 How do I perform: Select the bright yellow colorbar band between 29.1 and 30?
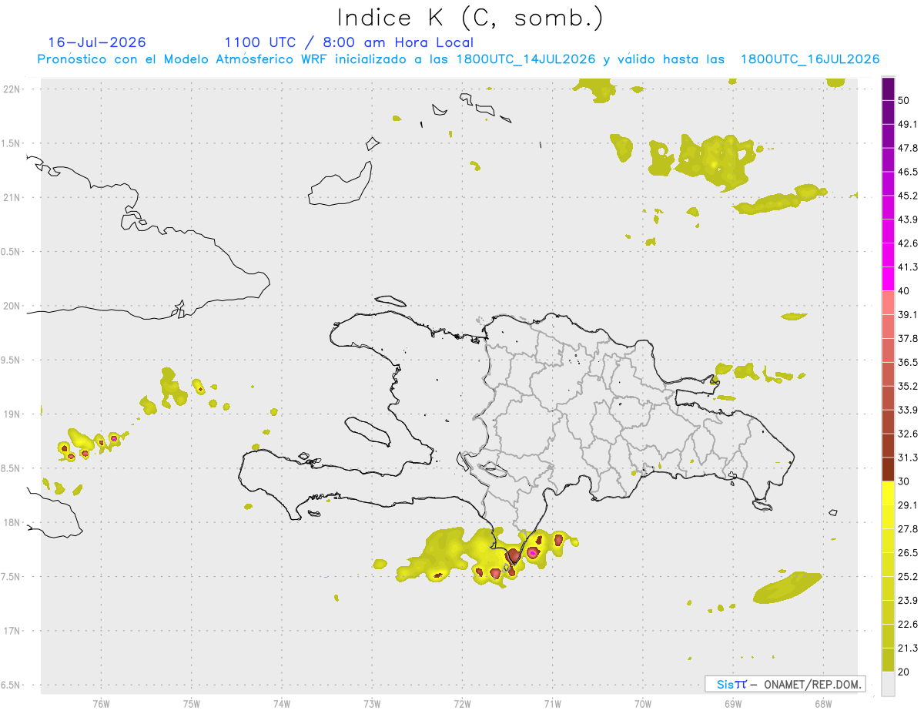point(888,494)
